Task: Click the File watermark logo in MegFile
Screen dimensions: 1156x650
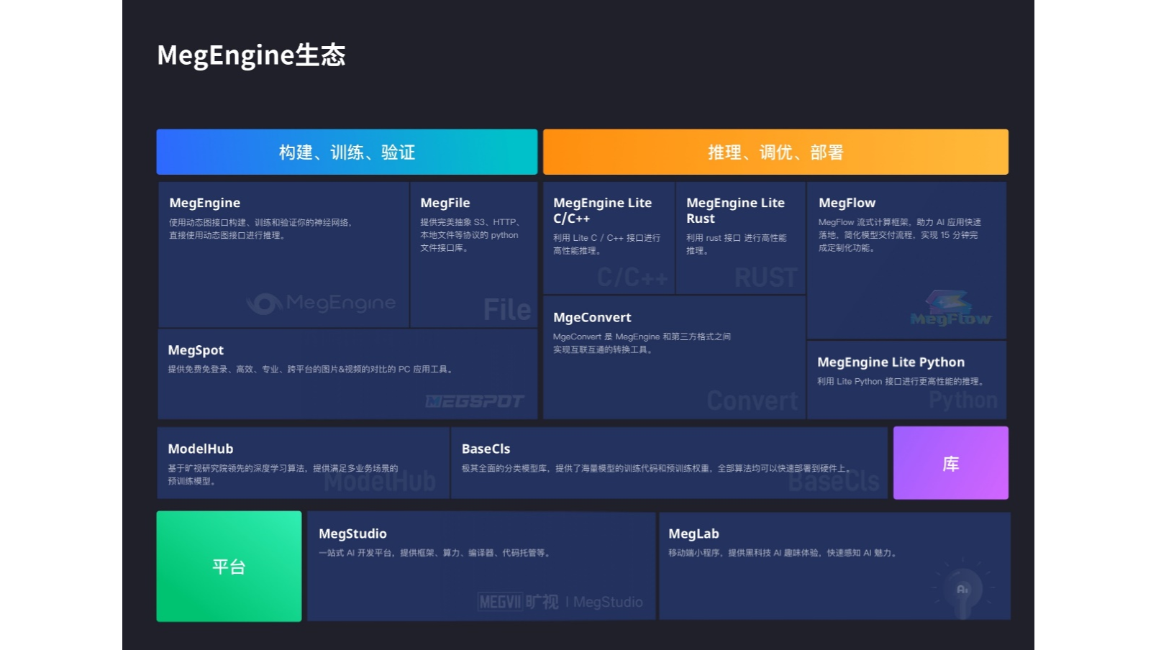Action: 507,310
